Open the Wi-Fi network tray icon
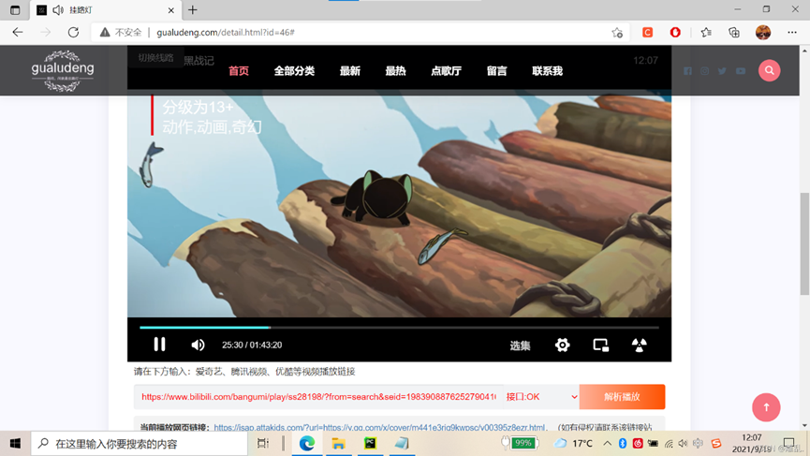Viewport: 810px width, 456px height. click(x=669, y=443)
